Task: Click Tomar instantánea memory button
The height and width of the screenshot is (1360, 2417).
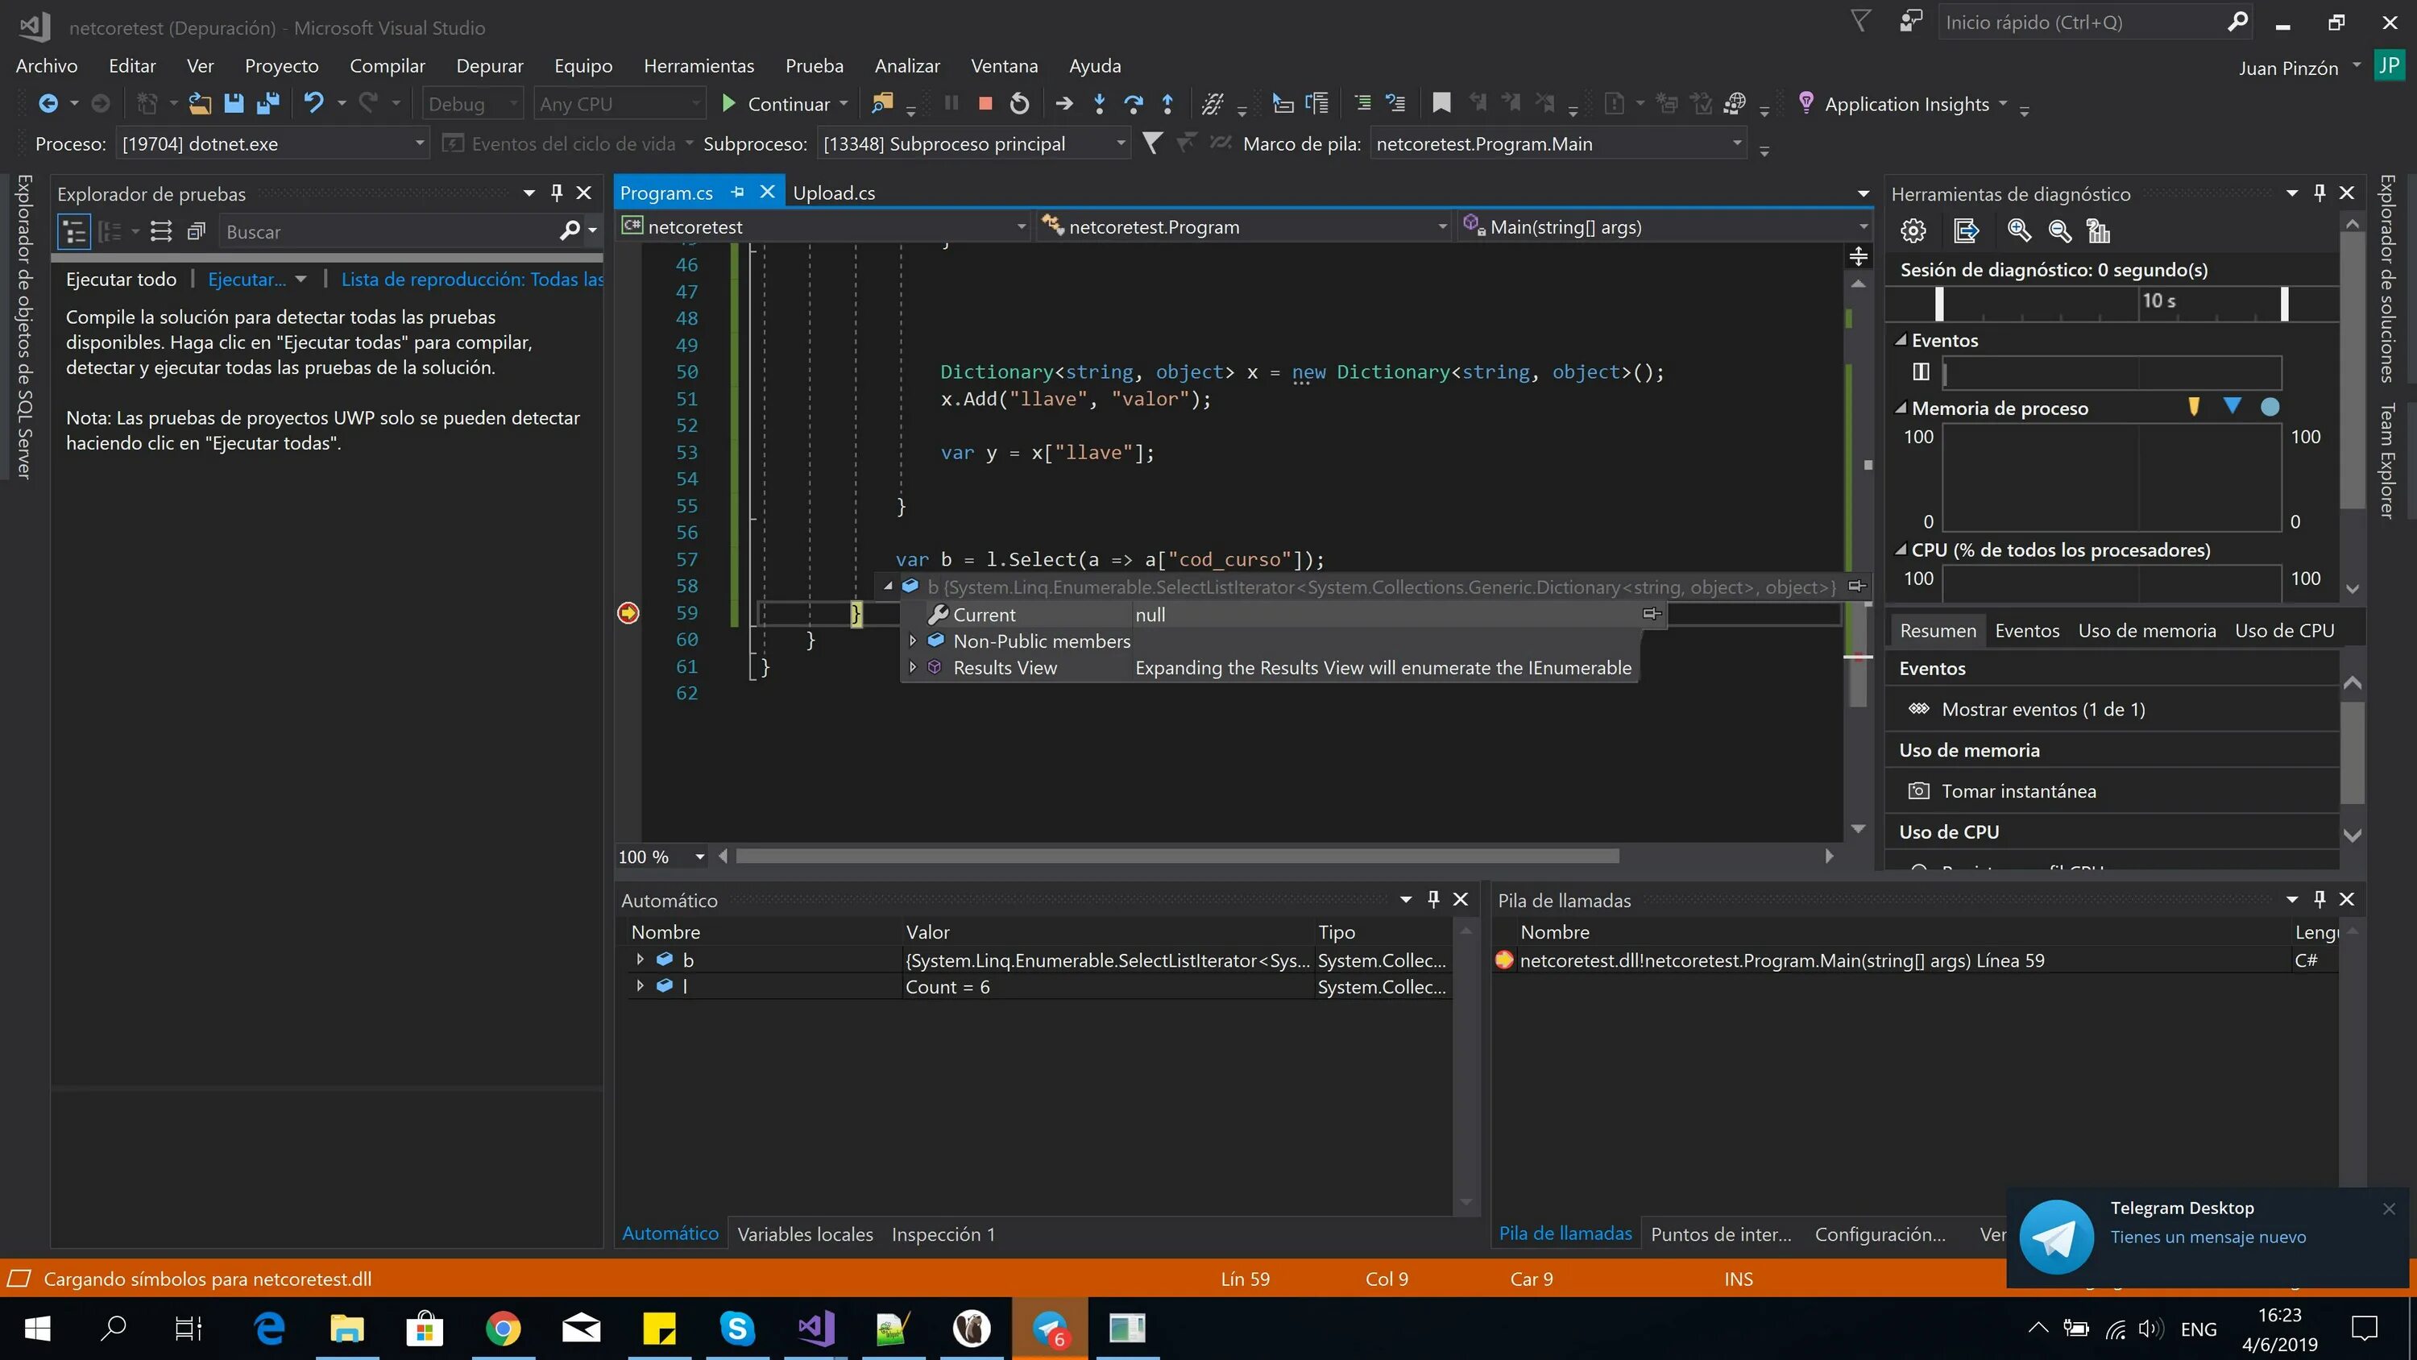Action: point(2018,789)
